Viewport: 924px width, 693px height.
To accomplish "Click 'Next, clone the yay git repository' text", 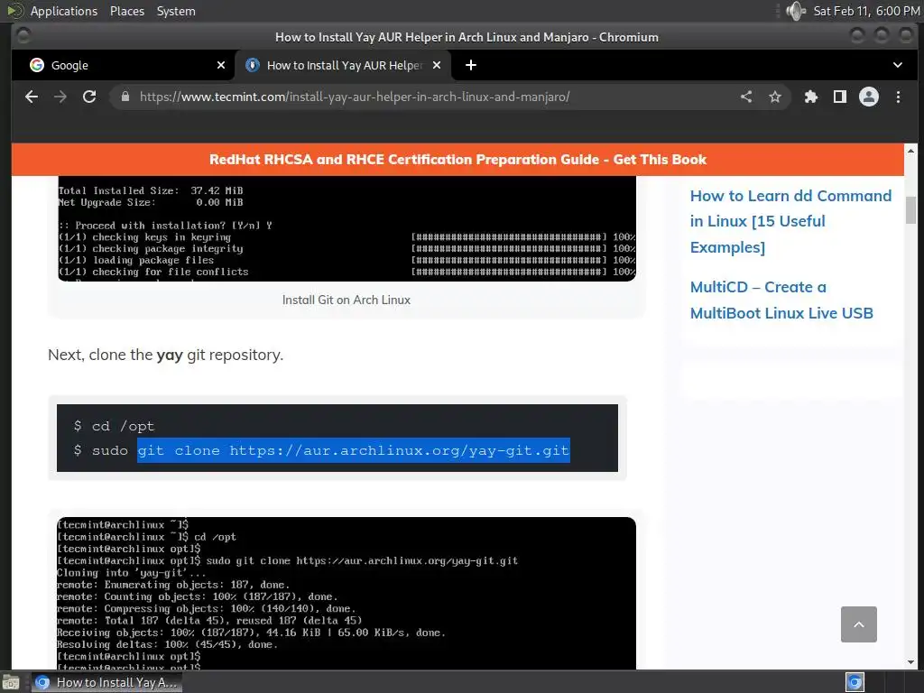I will pos(166,355).
